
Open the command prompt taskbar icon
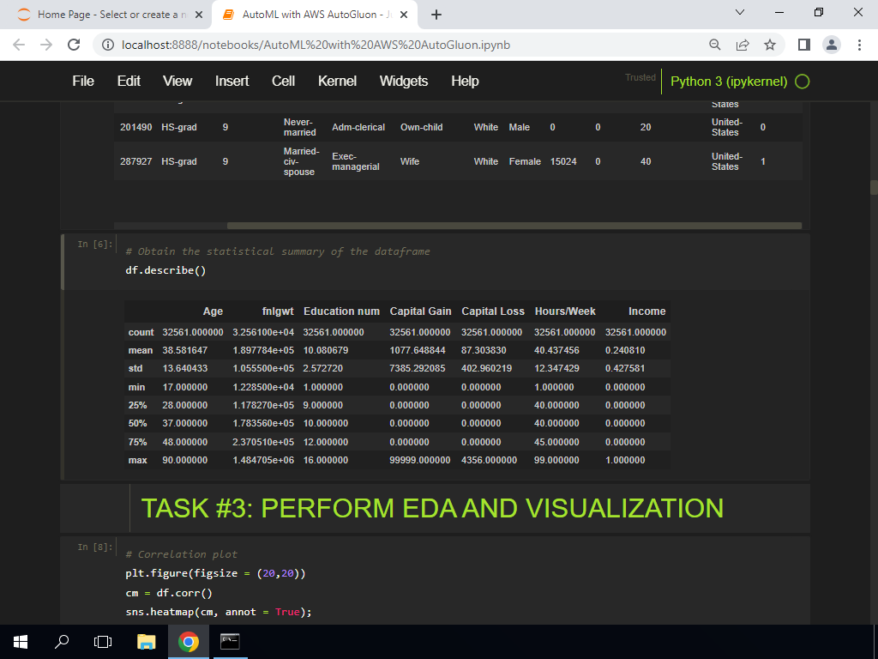230,642
